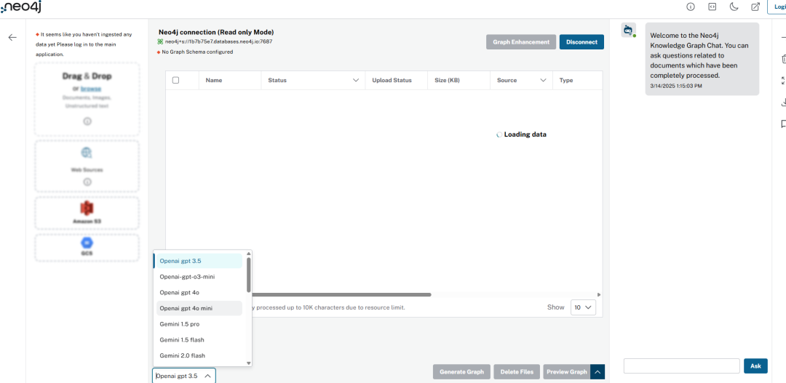
Task: Open external link icon in header
Action: 755,7
